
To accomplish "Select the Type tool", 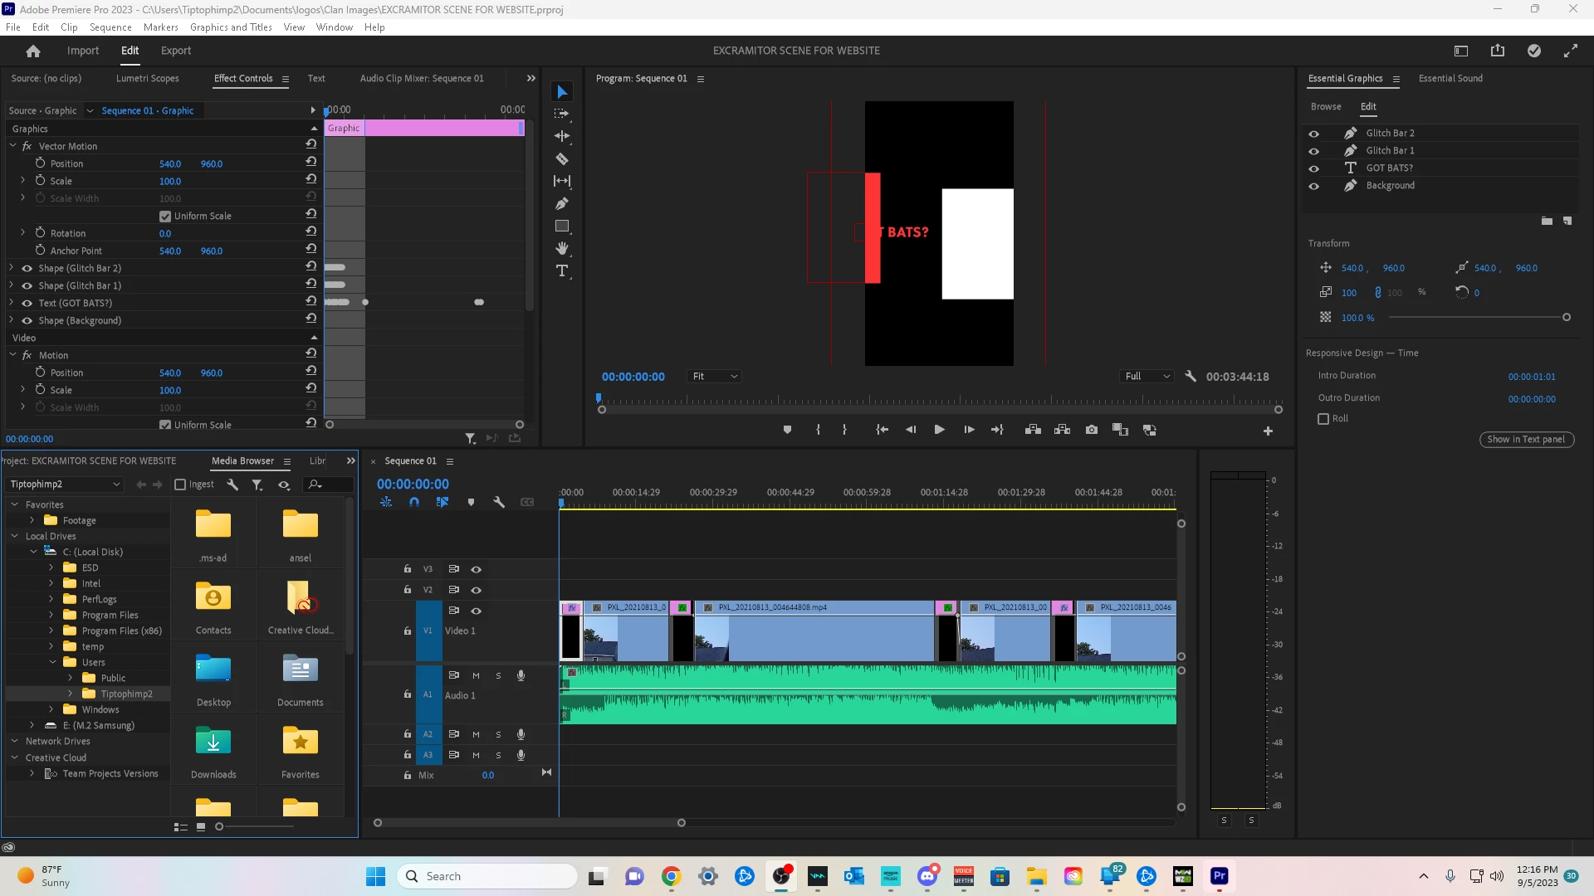I will 562,271.
